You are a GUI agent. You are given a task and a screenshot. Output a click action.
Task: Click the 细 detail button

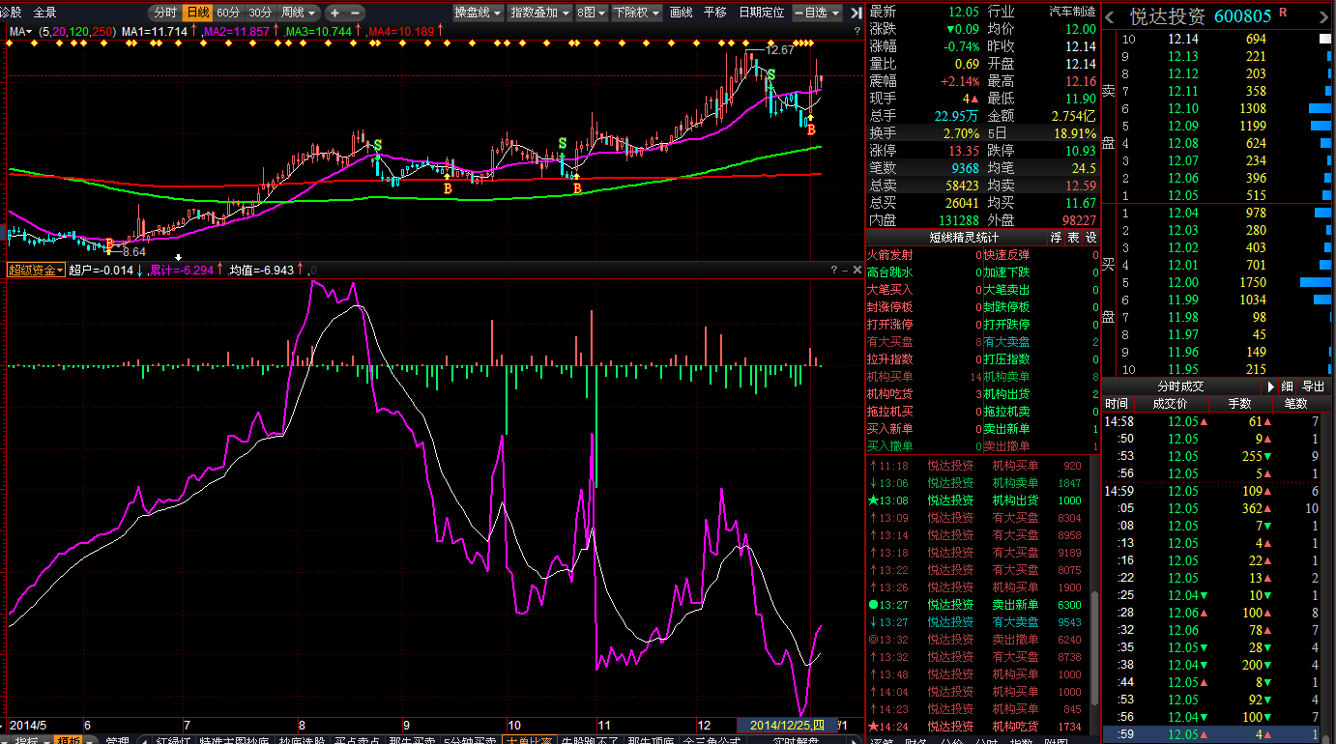(x=1287, y=386)
